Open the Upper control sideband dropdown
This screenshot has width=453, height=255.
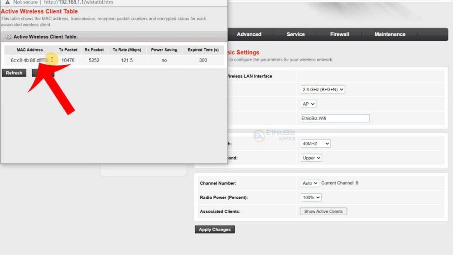click(311, 158)
